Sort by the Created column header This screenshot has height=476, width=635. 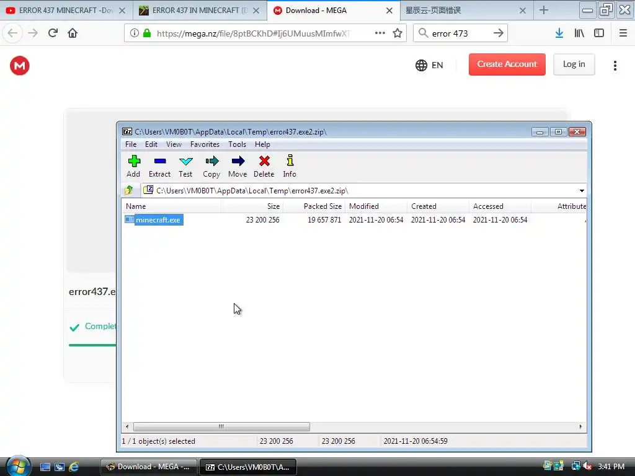tap(438, 206)
